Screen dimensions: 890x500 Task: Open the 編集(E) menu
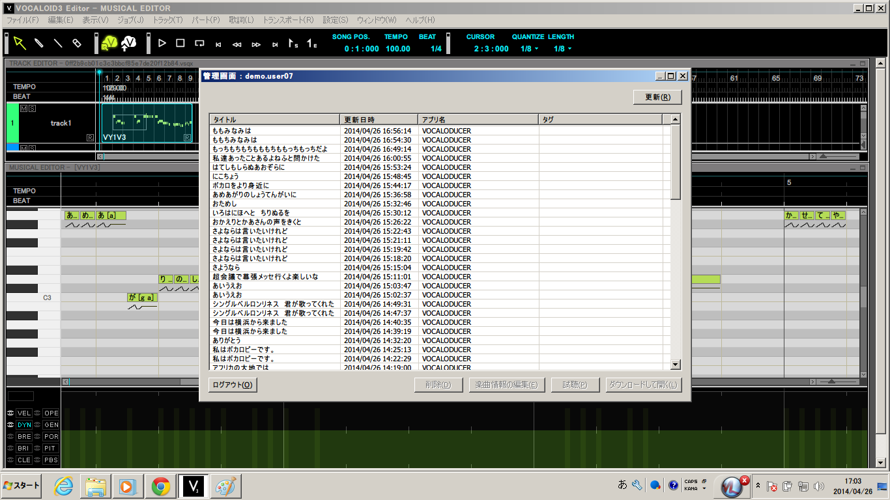pyautogui.click(x=61, y=20)
